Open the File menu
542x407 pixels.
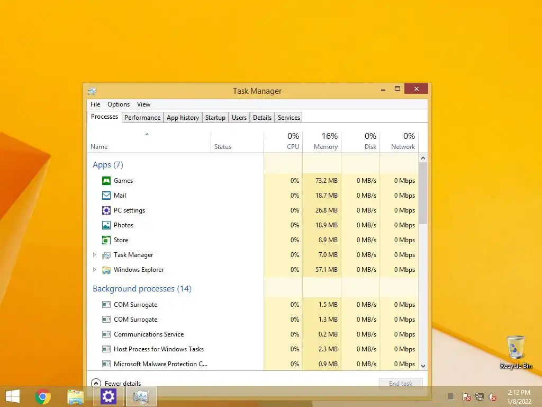pyautogui.click(x=95, y=104)
